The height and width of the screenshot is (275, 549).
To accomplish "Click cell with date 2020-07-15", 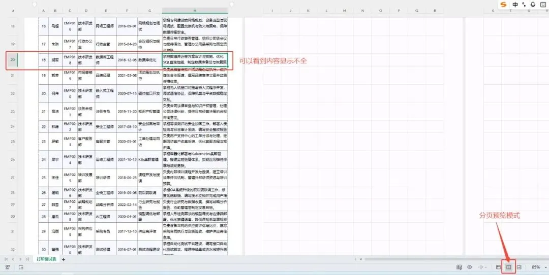I will coord(127,93).
